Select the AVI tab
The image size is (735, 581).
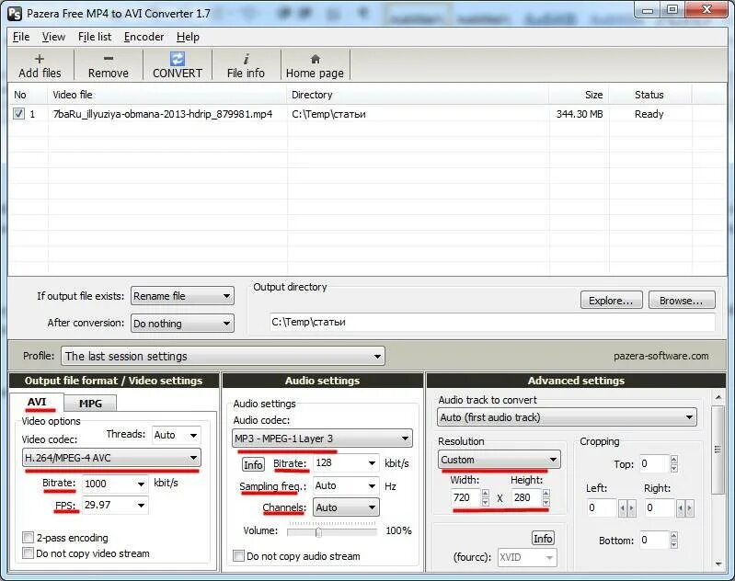[37, 402]
